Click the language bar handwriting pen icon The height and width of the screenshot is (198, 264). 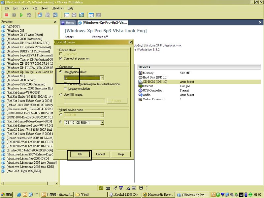point(128,188)
